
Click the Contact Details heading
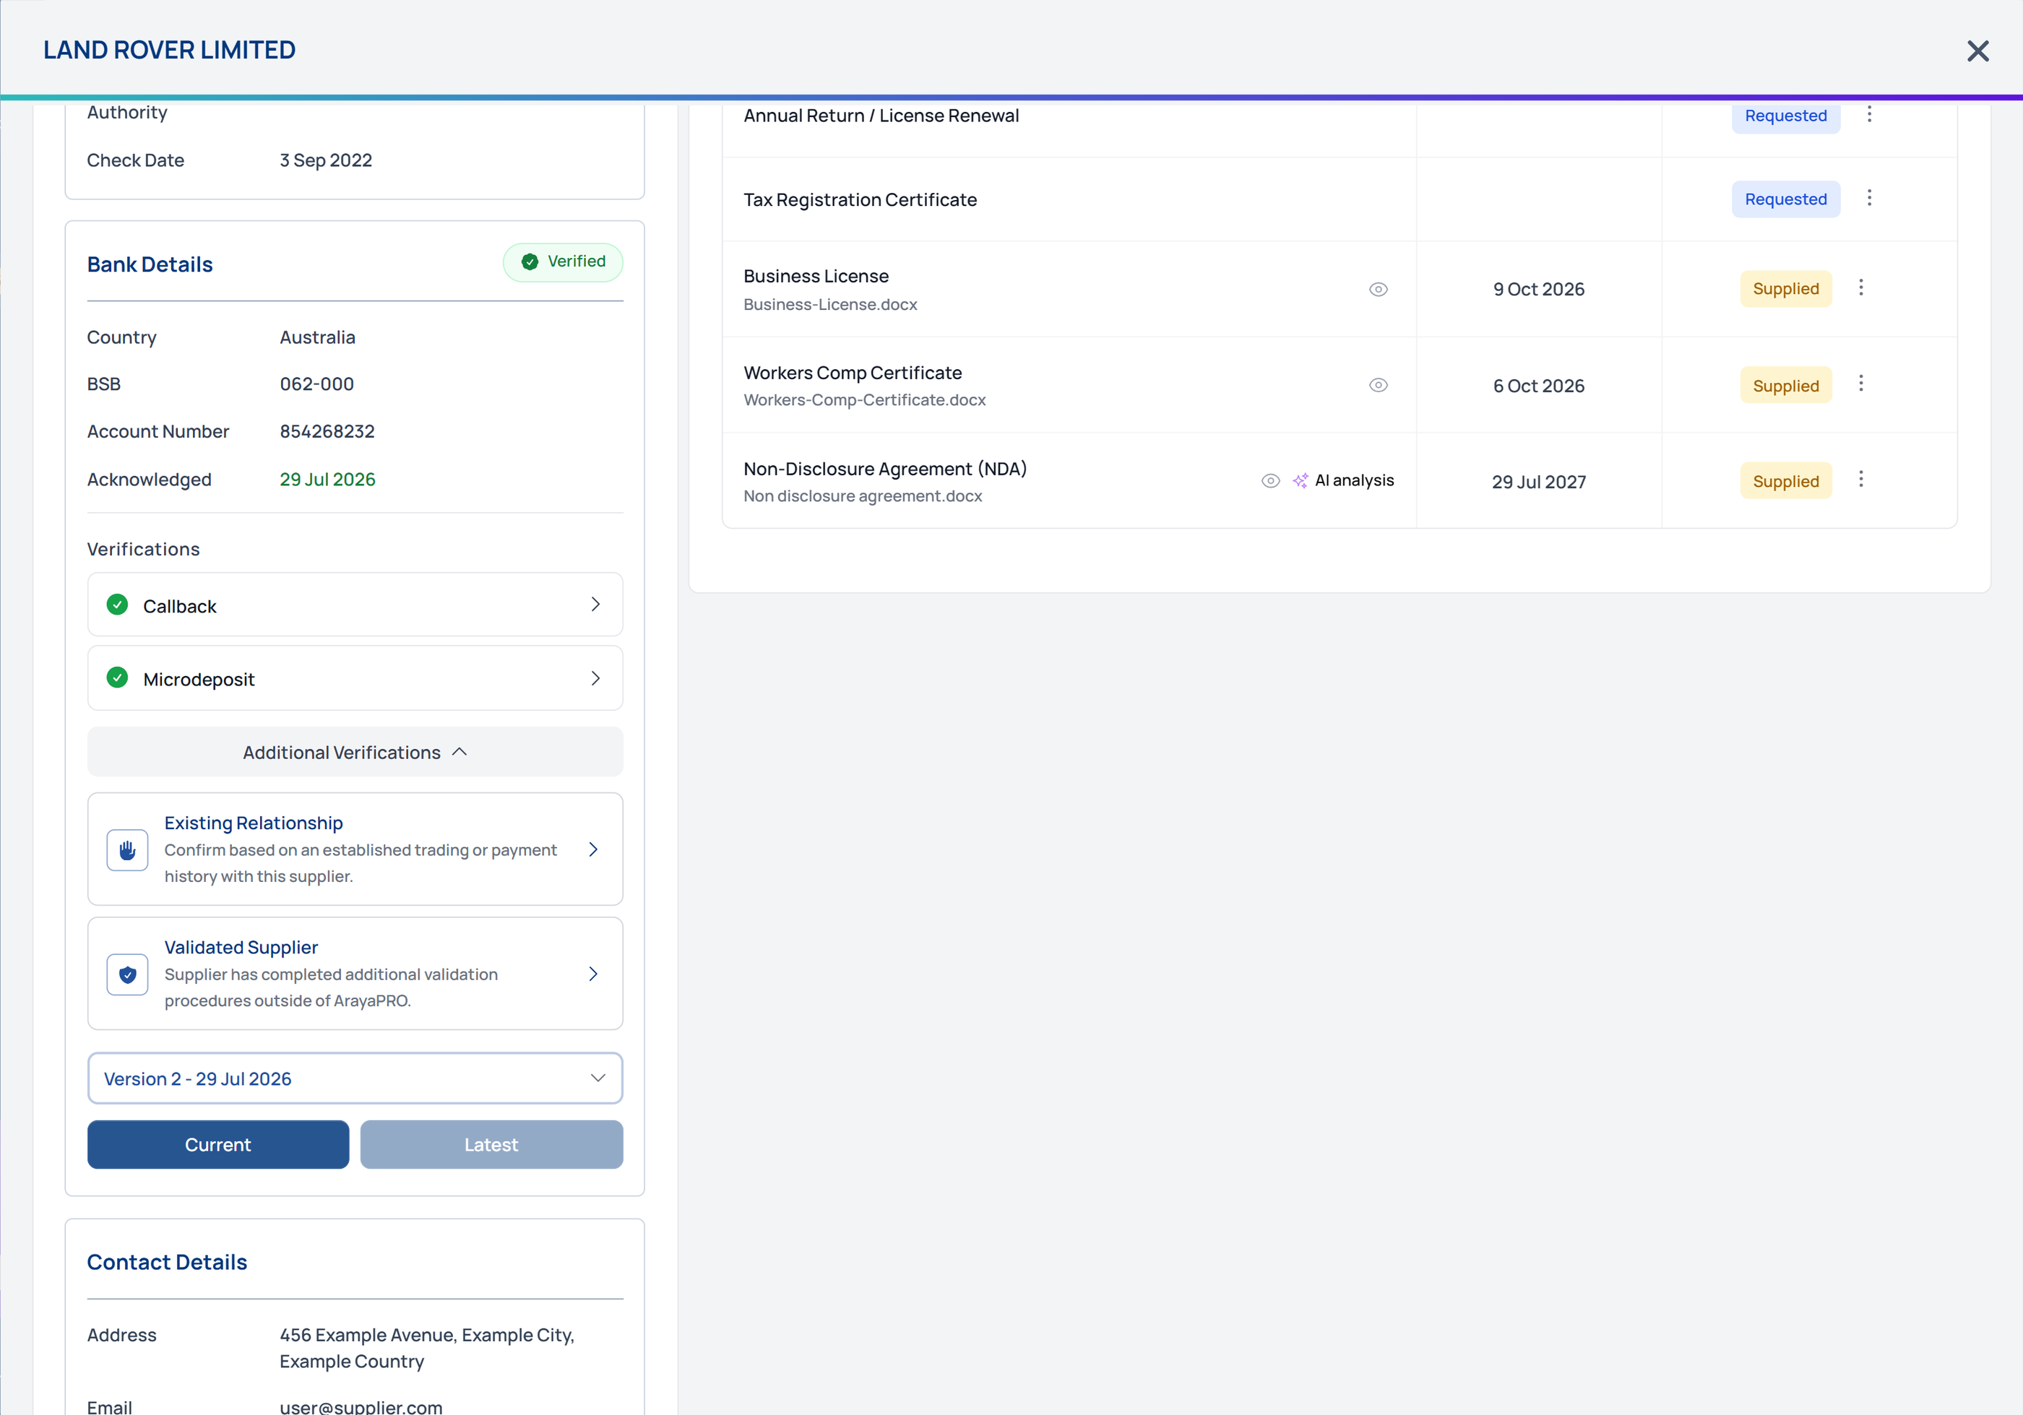click(166, 1262)
